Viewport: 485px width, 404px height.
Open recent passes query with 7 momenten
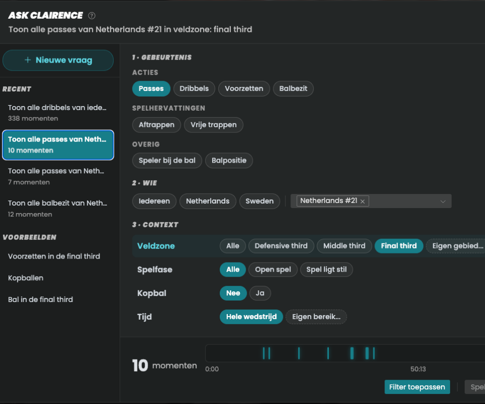pos(58,177)
